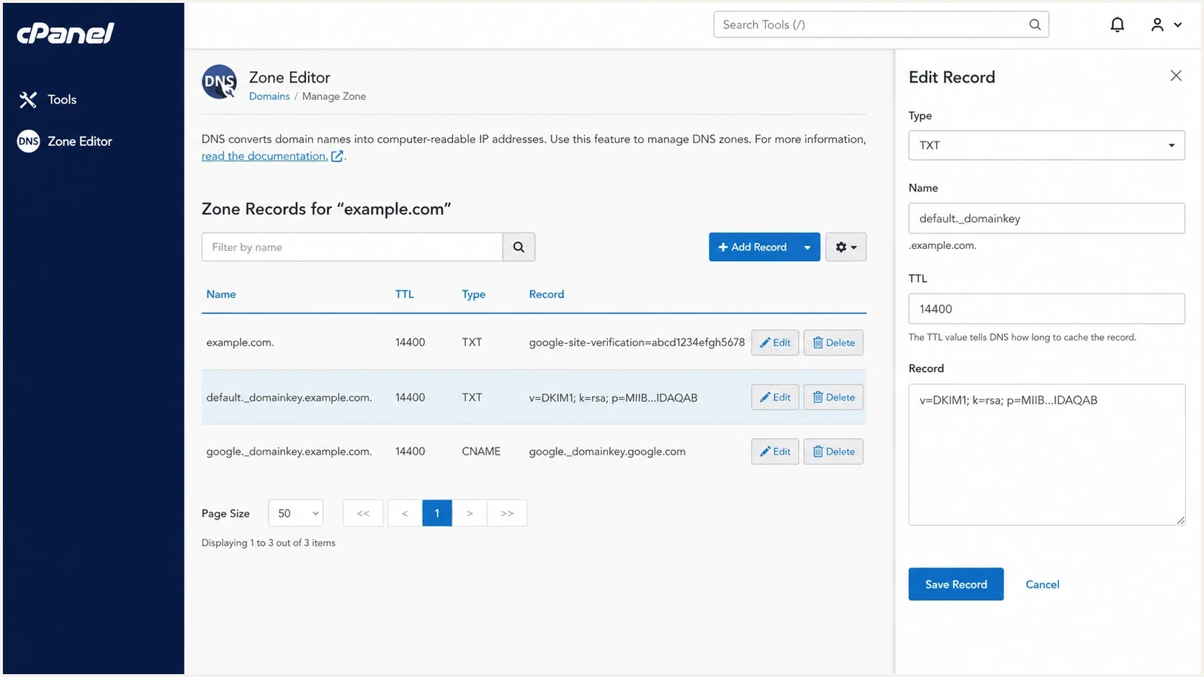
Task: Click the Save Record button
Action: click(956, 584)
